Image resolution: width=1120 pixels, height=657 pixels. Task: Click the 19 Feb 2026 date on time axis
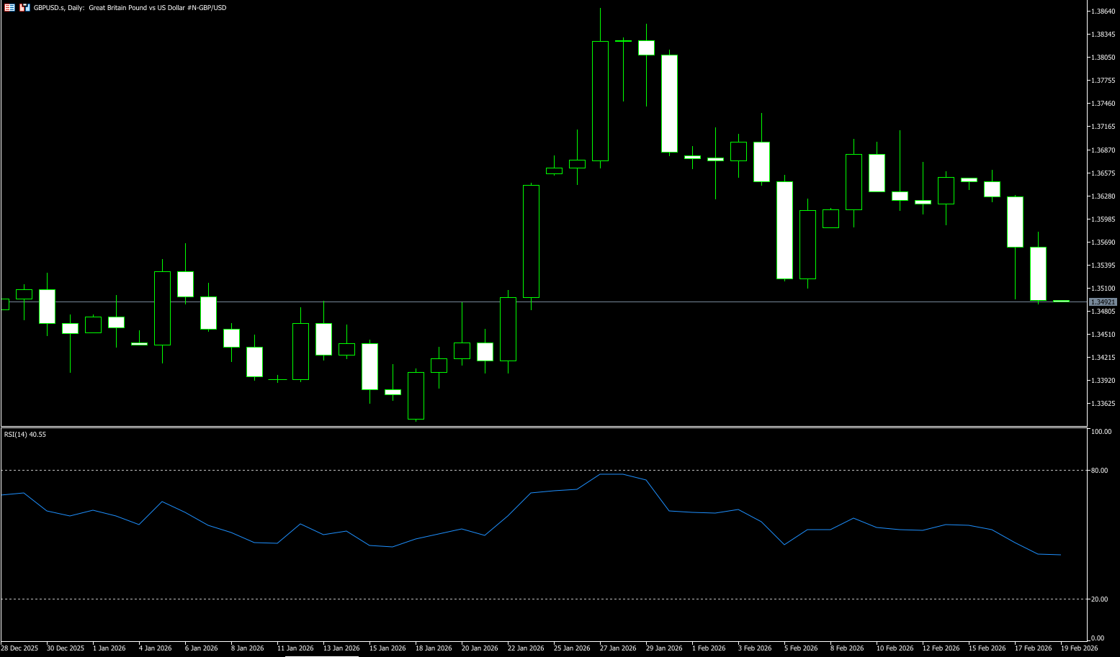point(1079,648)
